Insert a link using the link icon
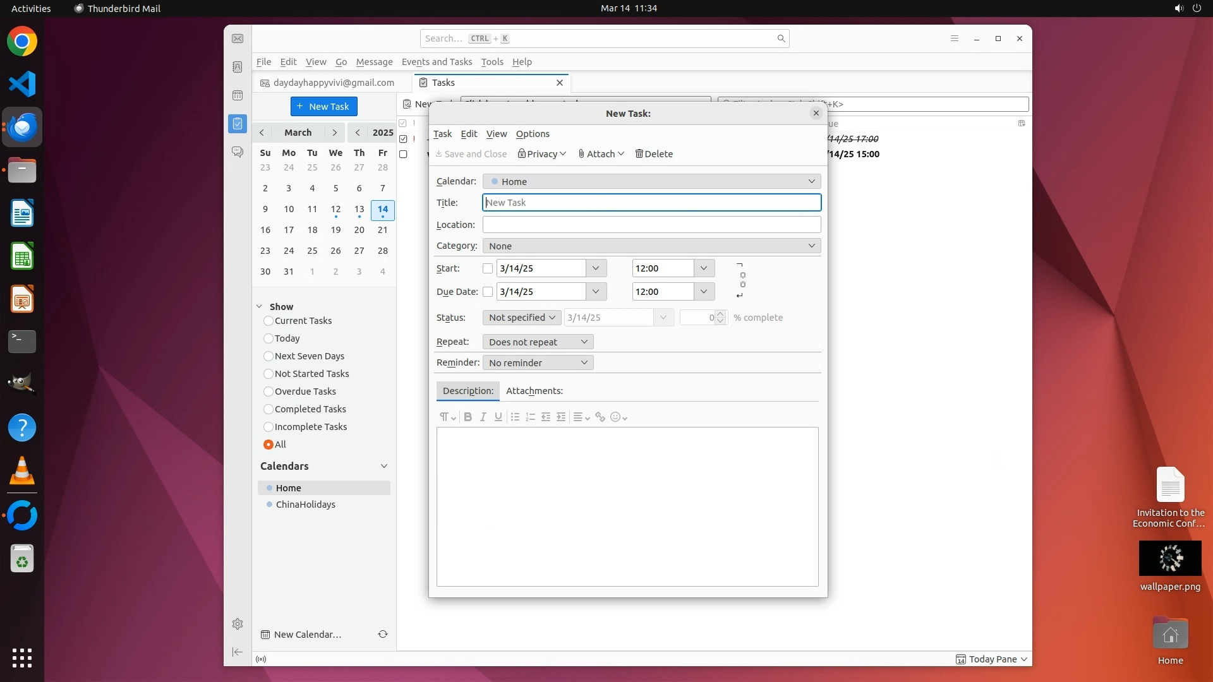Viewport: 1213px width, 682px height. 600,417
